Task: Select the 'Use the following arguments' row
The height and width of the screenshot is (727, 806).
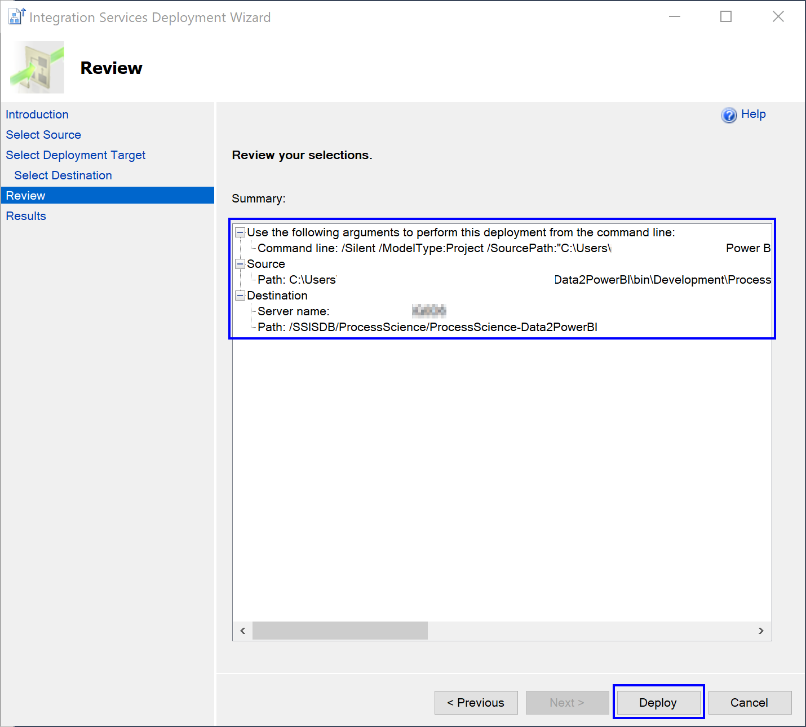Action: [461, 232]
